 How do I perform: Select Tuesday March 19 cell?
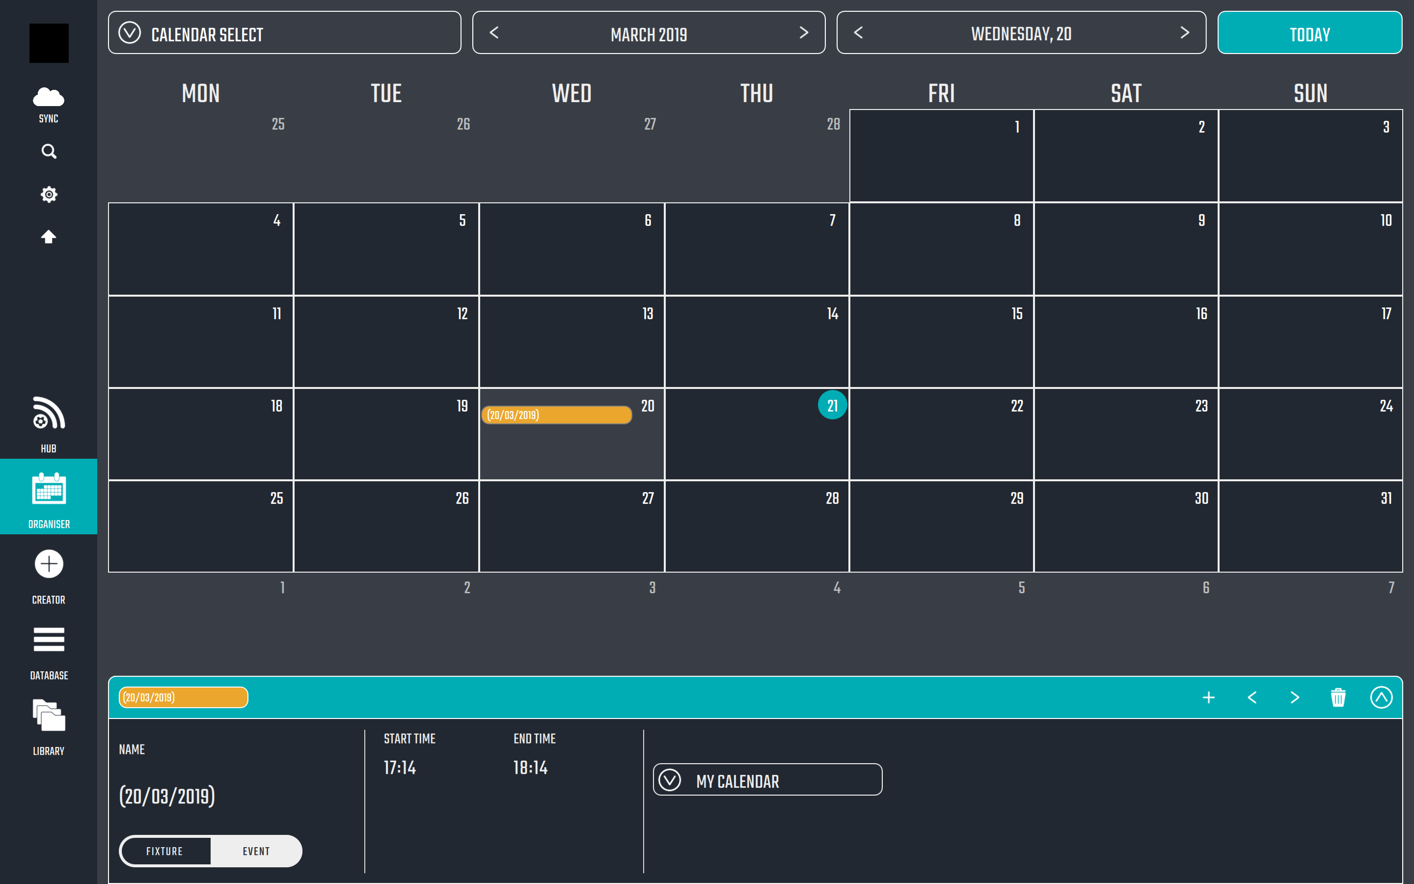click(386, 435)
